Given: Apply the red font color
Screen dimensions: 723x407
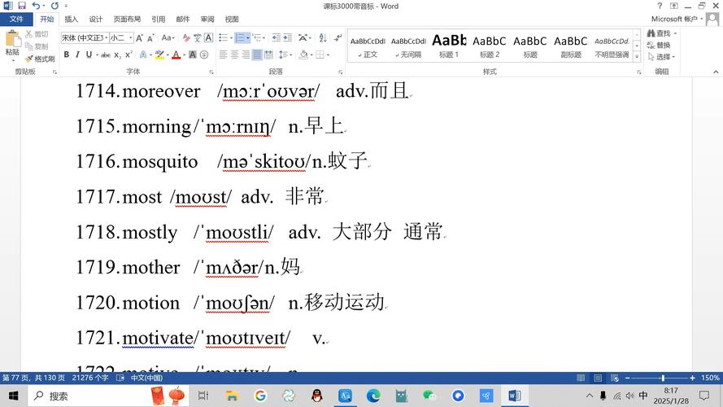Looking at the screenshot, I should (x=176, y=55).
